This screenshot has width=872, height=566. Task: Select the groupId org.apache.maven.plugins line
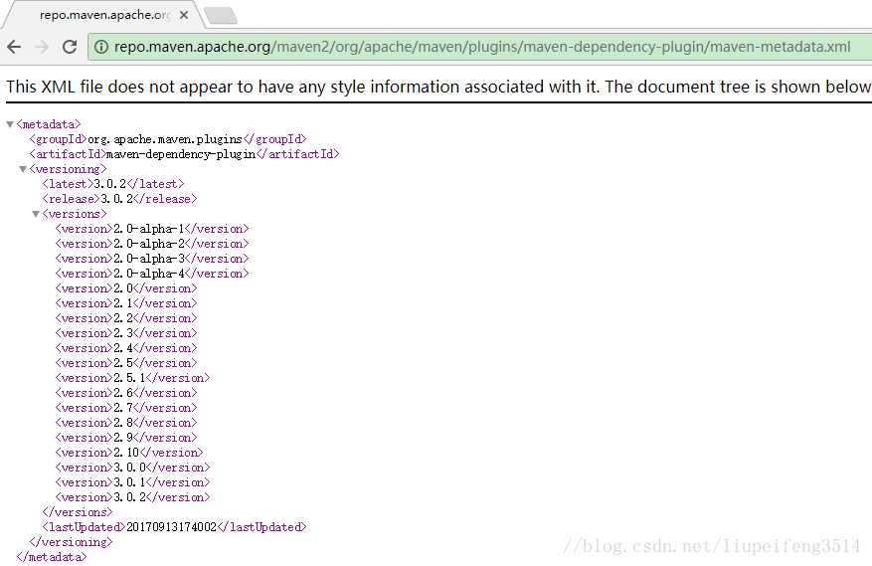[x=168, y=139]
